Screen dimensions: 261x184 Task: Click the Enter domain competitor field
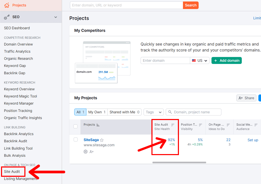point(165,61)
